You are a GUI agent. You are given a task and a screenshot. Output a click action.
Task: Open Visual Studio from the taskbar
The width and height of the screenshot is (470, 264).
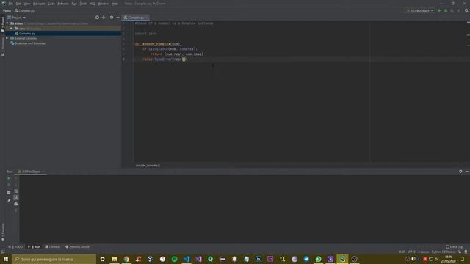coord(198,259)
